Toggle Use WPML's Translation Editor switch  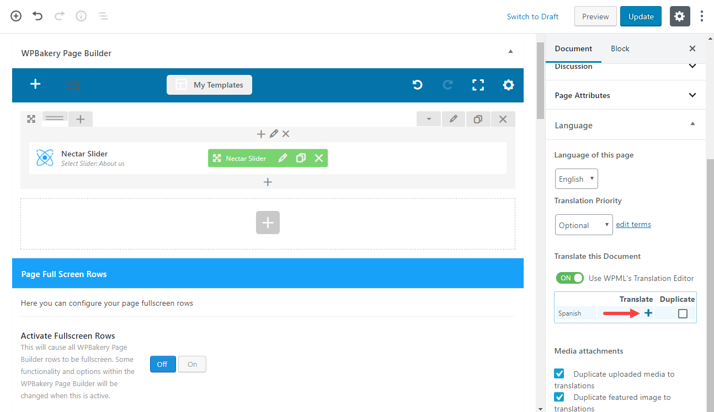pyautogui.click(x=569, y=278)
